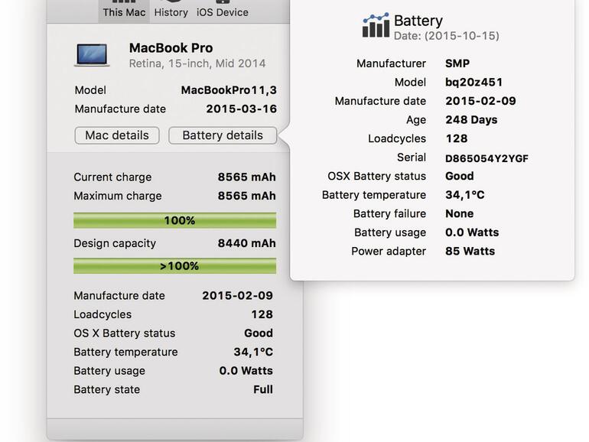Click the Power adapter label
Screen dimensions: 589x442
pos(389,252)
